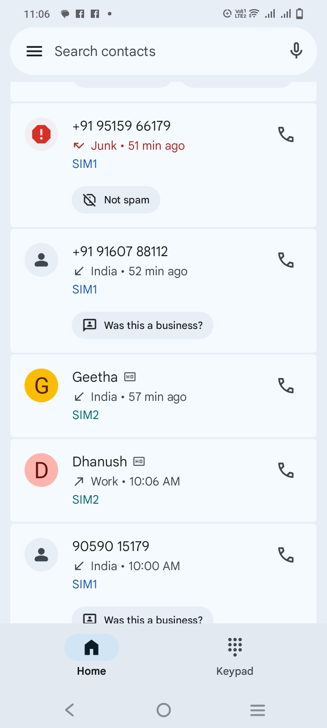Call 90590 15179 with the phone icon
The image size is (327, 728).
pos(286,555)
